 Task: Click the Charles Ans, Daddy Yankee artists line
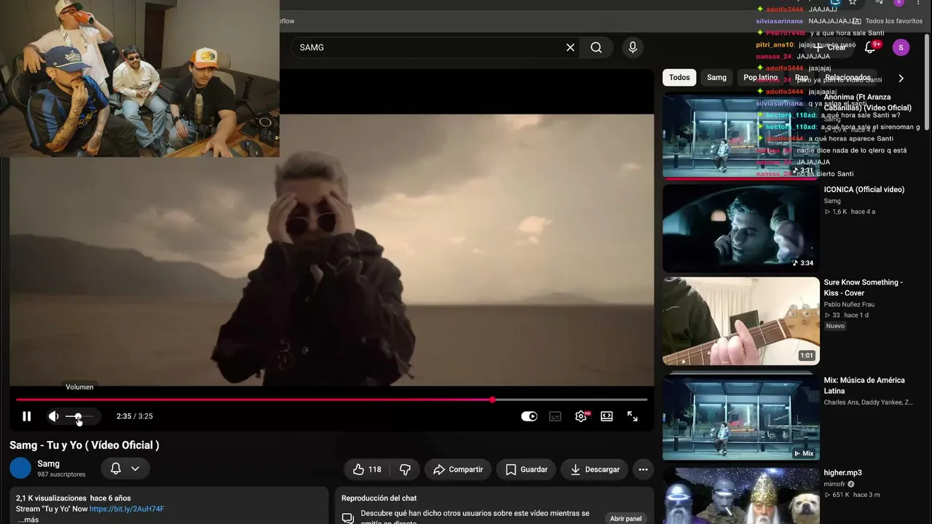(868, 402)
